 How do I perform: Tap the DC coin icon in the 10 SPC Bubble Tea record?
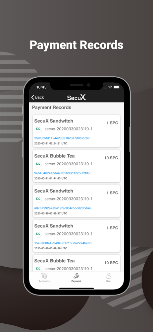(x=38, y=164)
